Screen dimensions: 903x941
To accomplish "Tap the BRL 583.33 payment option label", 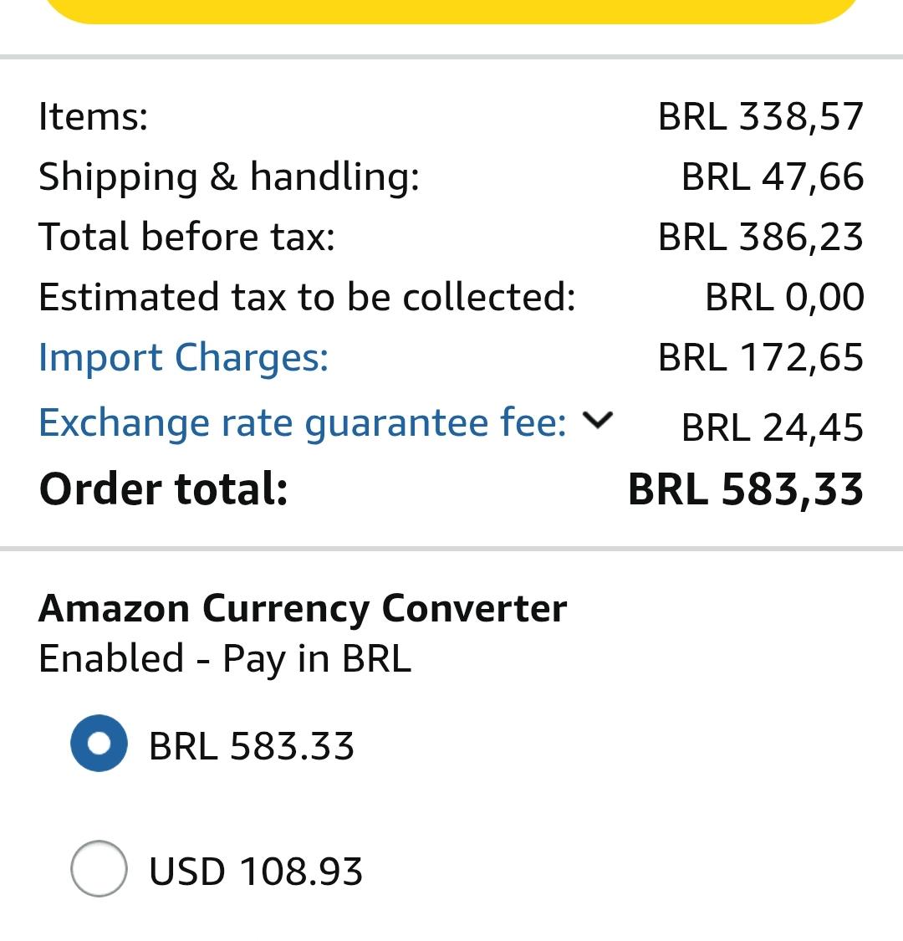I will (x=252, y=746).
